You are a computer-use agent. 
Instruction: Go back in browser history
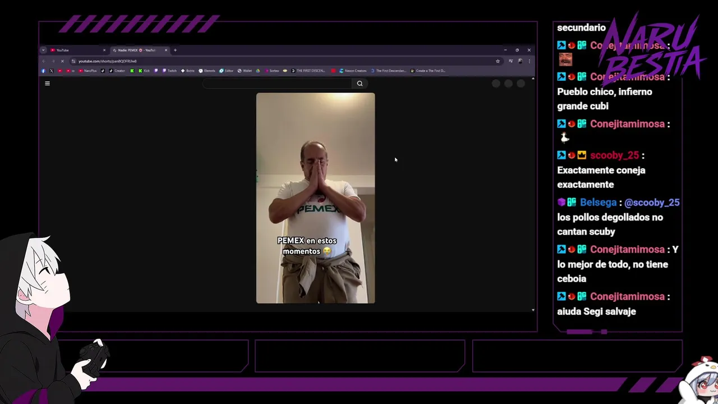point(44,61)
